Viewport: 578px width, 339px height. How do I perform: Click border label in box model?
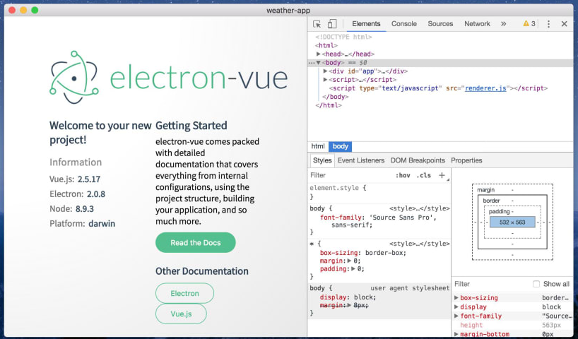coord(491,201)
